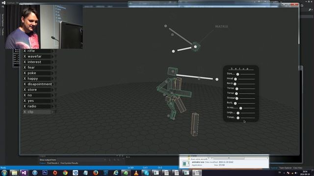Viewport: 314px width, 176px height.
Task: Open Find Symbol Results tab
Action: click(x=69, y=163)
